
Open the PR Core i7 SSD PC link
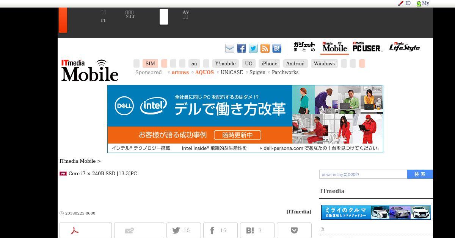point(103,174)
